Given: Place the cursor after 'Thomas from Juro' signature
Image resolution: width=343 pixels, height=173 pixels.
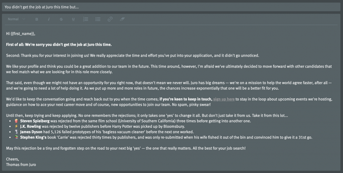Looking at the screenshot, I should [x=36, y=165].
